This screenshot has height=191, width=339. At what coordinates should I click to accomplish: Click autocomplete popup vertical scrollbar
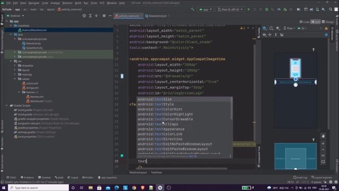pos(231,108)
